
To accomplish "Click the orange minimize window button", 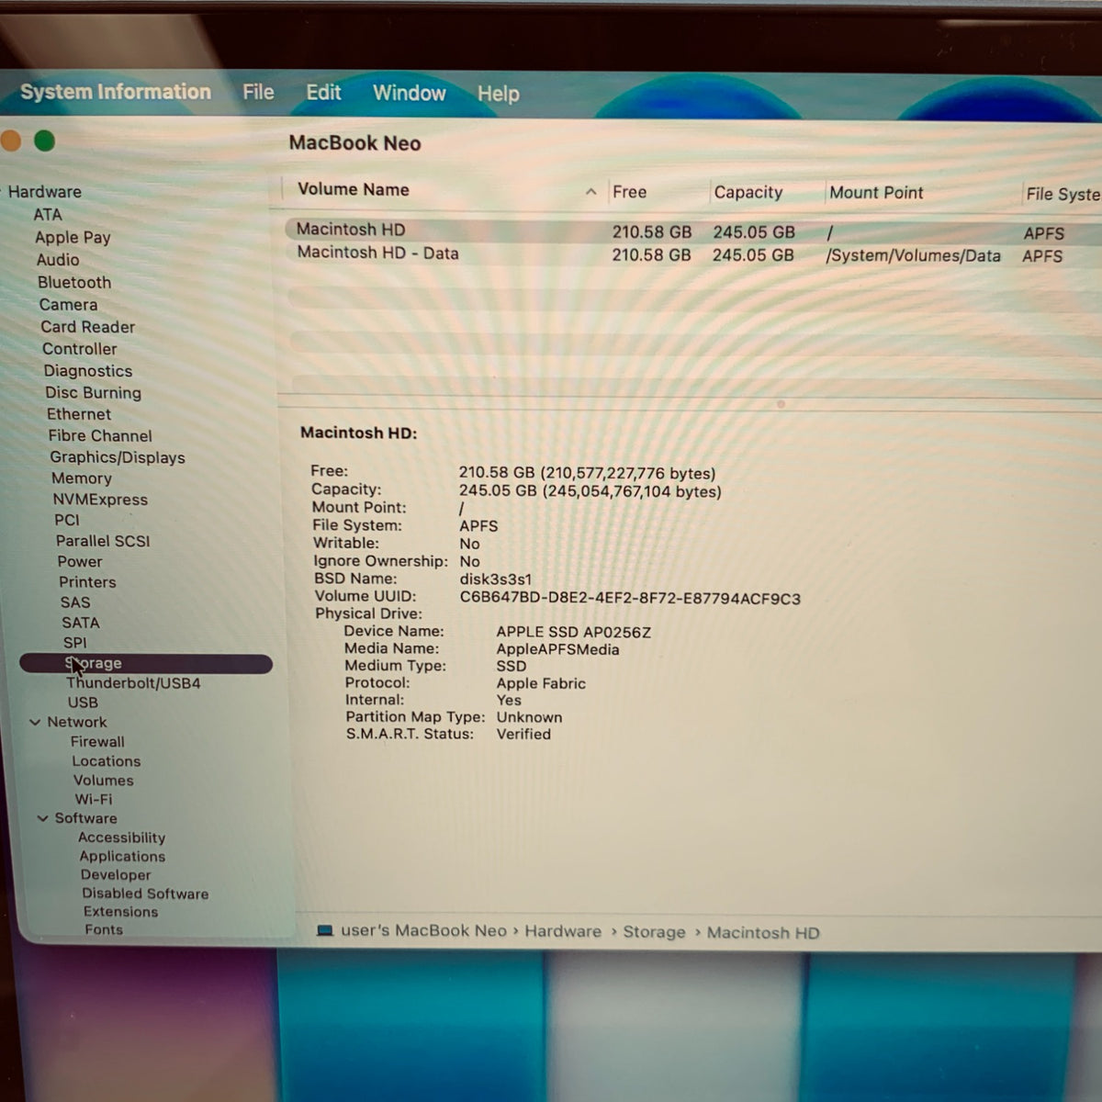I will tap(10, 141).
